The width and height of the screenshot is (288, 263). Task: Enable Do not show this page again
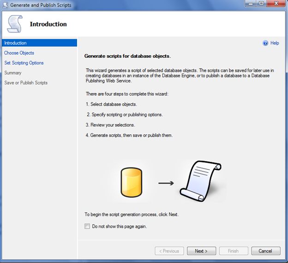coord(87,226)
